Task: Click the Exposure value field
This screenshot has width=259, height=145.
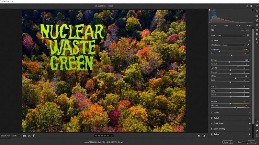Action: pyautogui.click(x=246, y=60)
